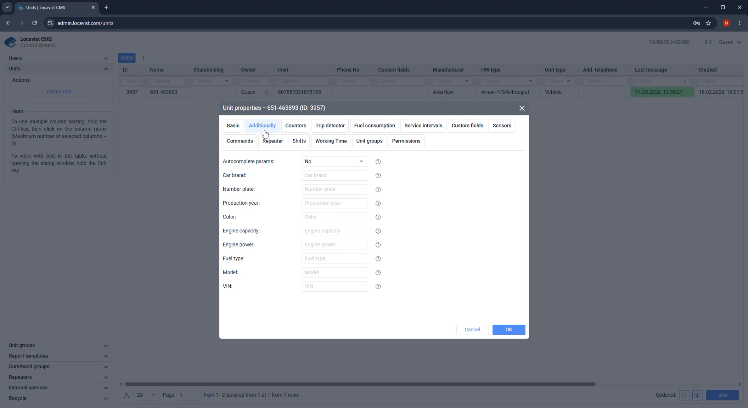The image size is (748, 408).
Task: Open the Fuel consumption tab
Action: click(x=374, y=126)
